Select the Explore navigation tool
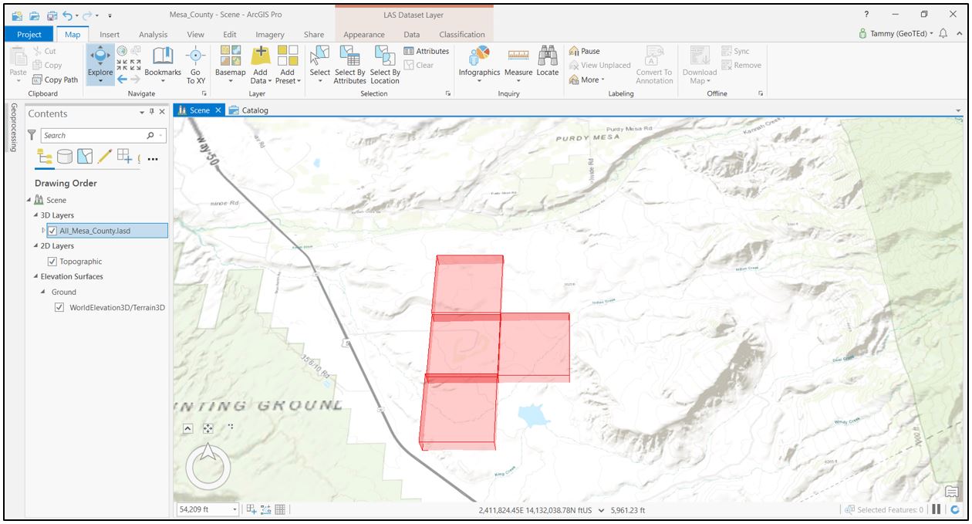The height and width of the screenshot is (524, 972). click(100, 57)
